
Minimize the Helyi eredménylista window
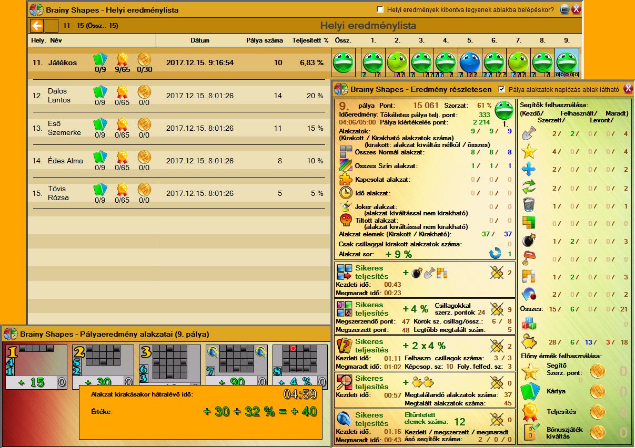click(x=565, y=9)
